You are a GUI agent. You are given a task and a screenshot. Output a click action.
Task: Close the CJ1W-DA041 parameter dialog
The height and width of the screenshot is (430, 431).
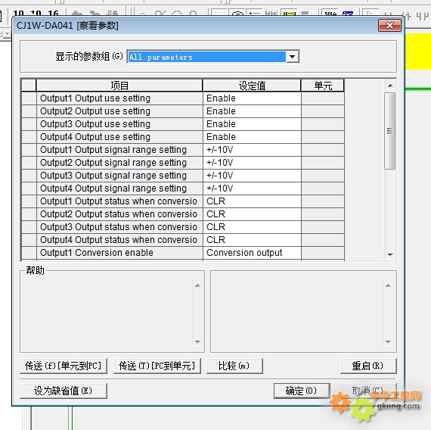point(389,26)
